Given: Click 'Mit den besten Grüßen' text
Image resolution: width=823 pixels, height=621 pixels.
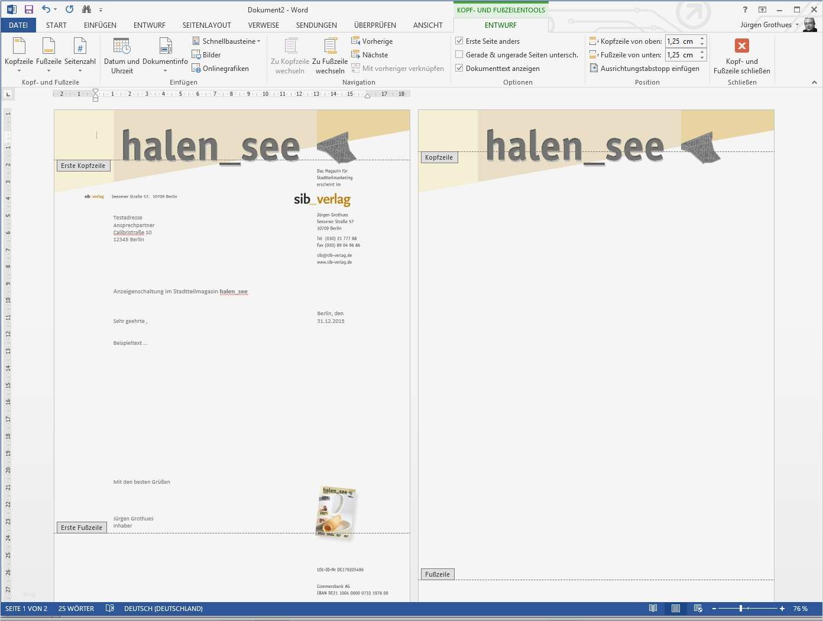Looking at the screenshot, I should coord(142,482).
